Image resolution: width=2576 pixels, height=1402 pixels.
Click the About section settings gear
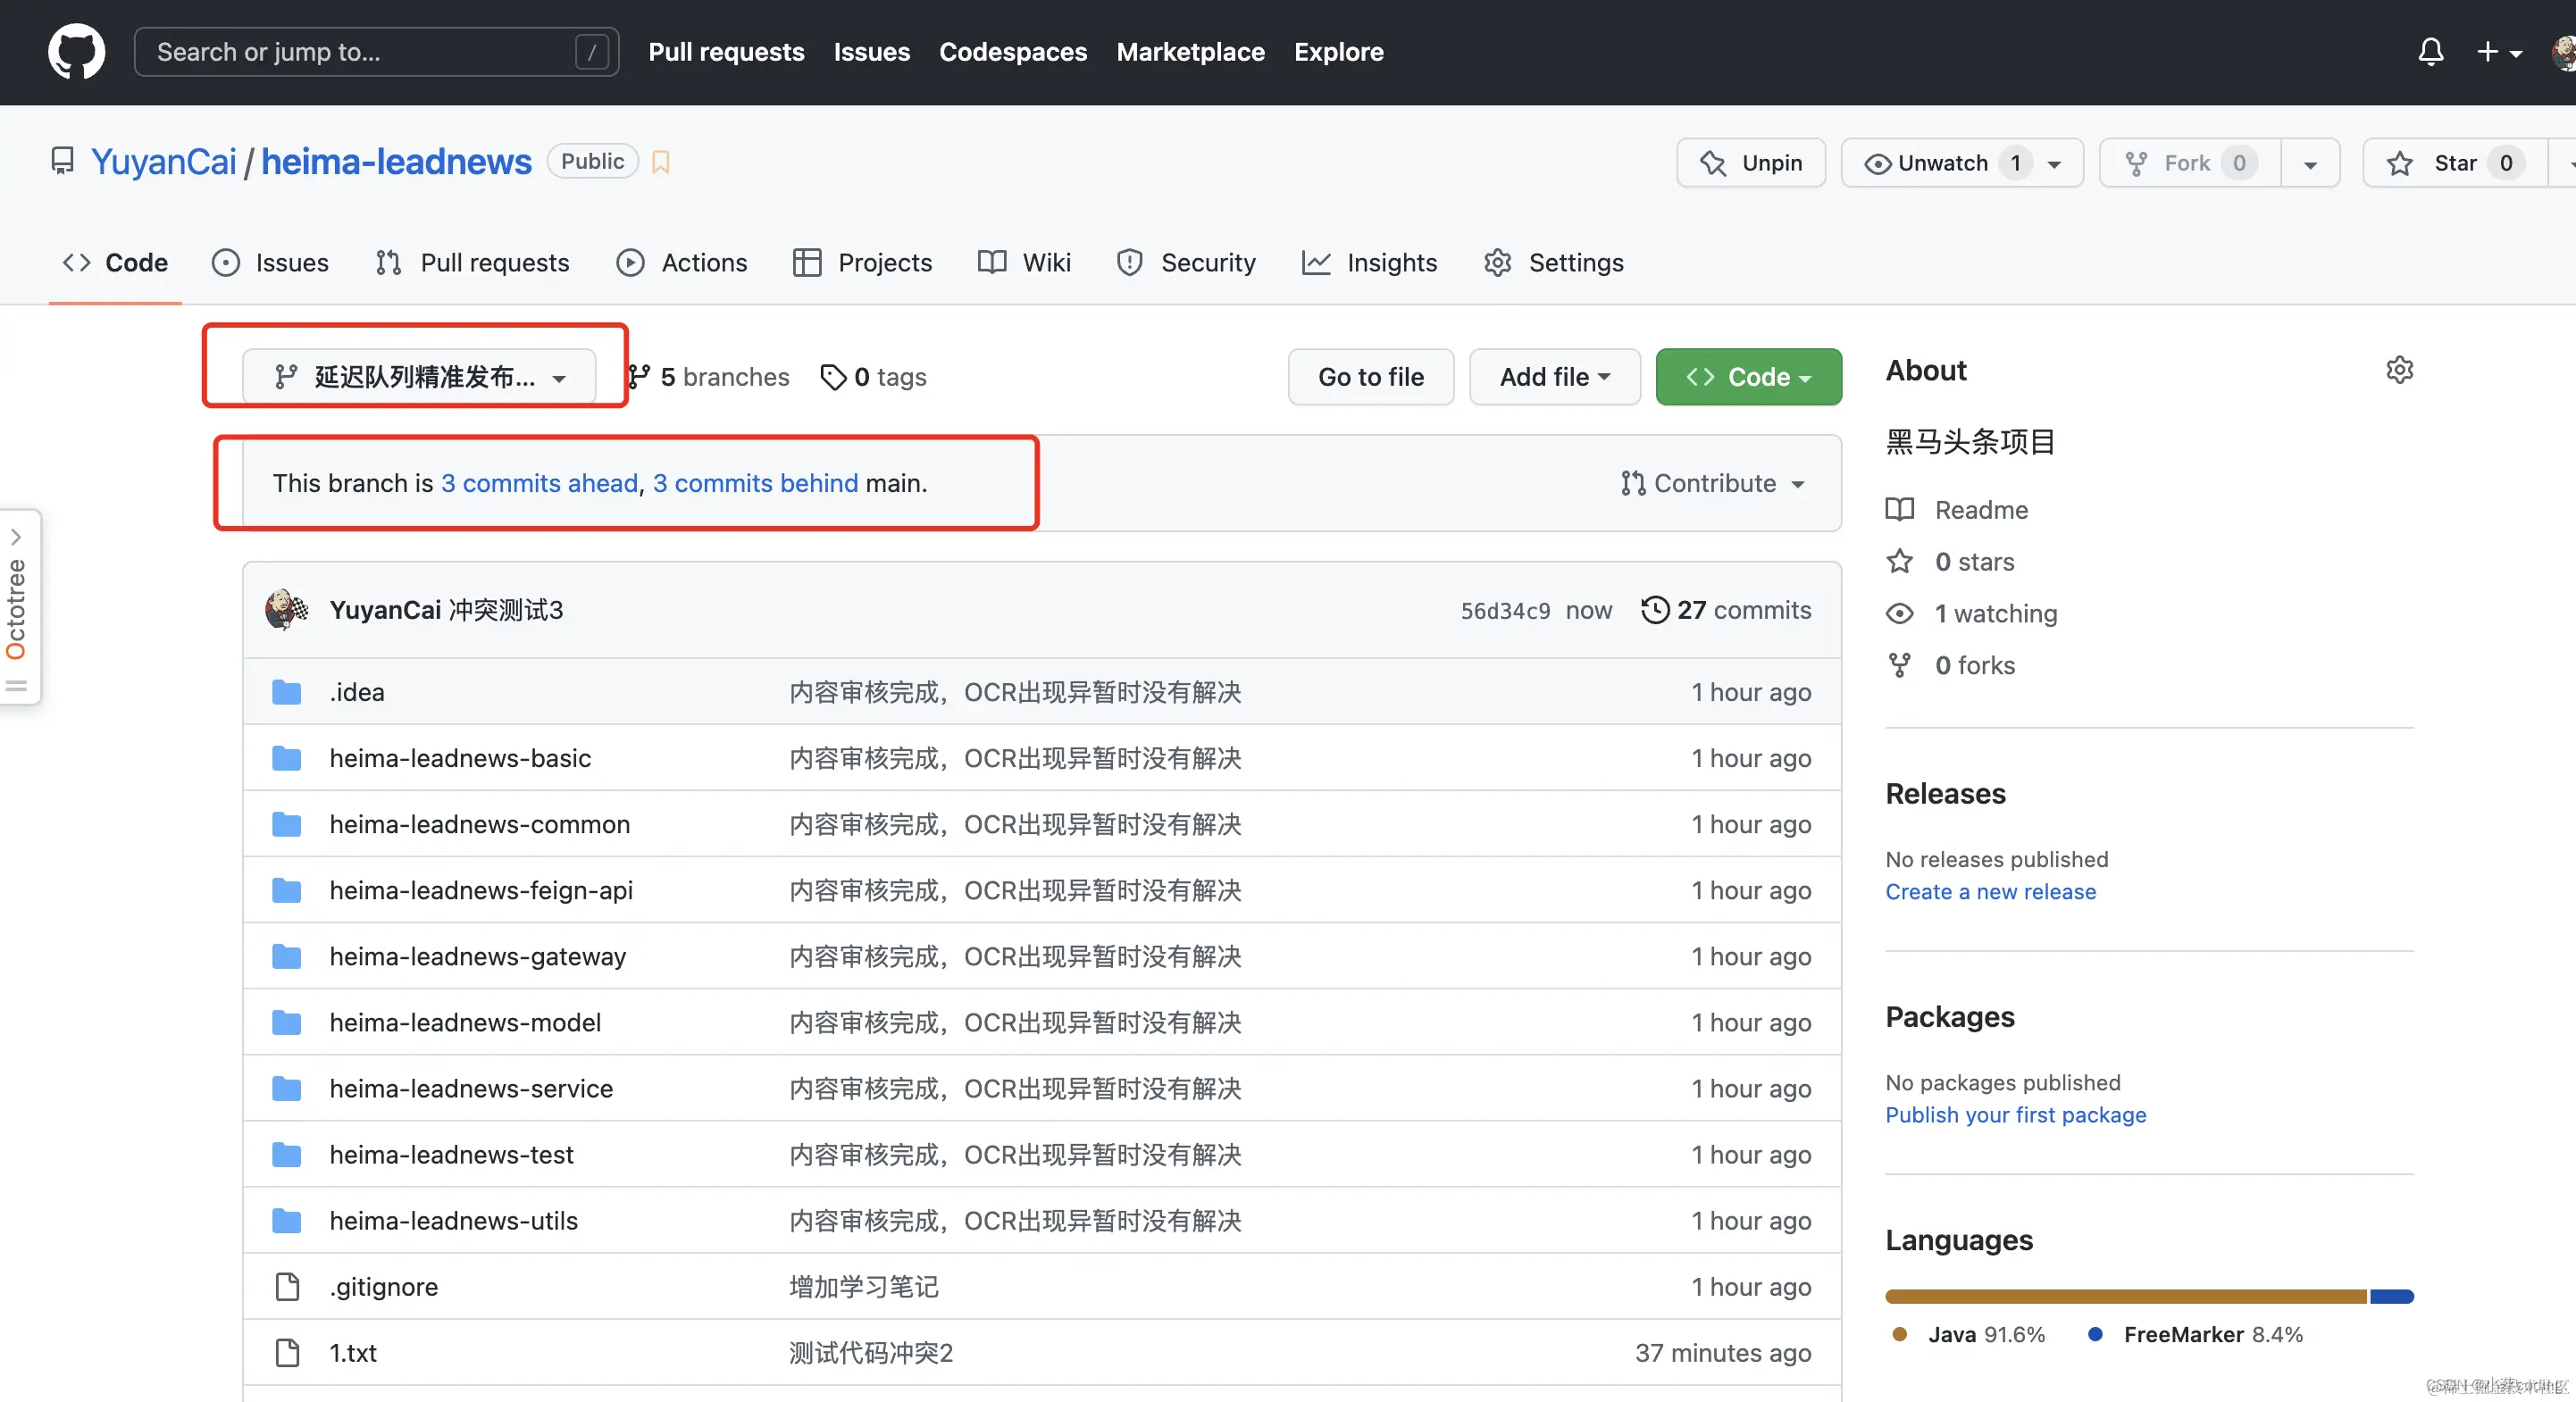click(x=2399, y=370)
